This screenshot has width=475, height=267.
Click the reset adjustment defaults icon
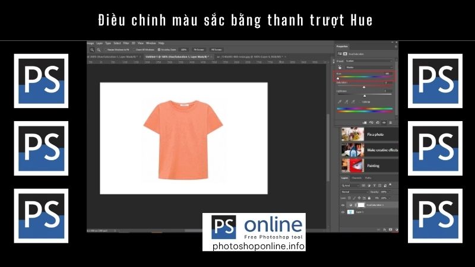tap(378, 123)
